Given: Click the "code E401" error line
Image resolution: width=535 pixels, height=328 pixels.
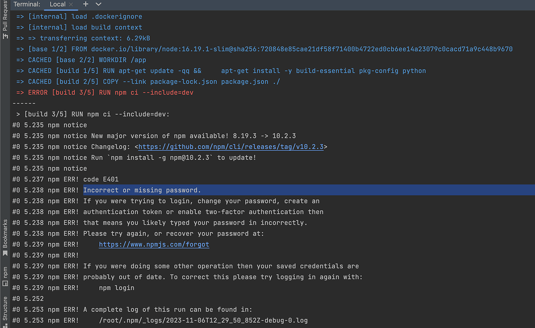Looking at the screenshot, I should 101,179.
